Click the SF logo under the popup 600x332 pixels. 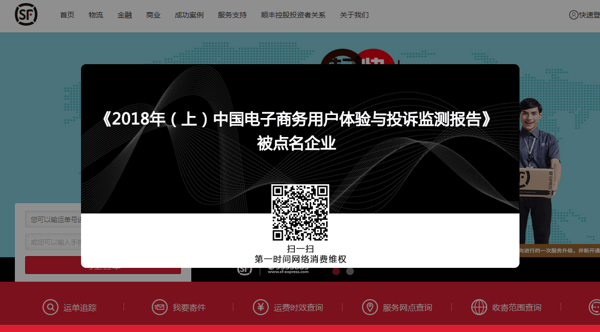pos(245,271)
